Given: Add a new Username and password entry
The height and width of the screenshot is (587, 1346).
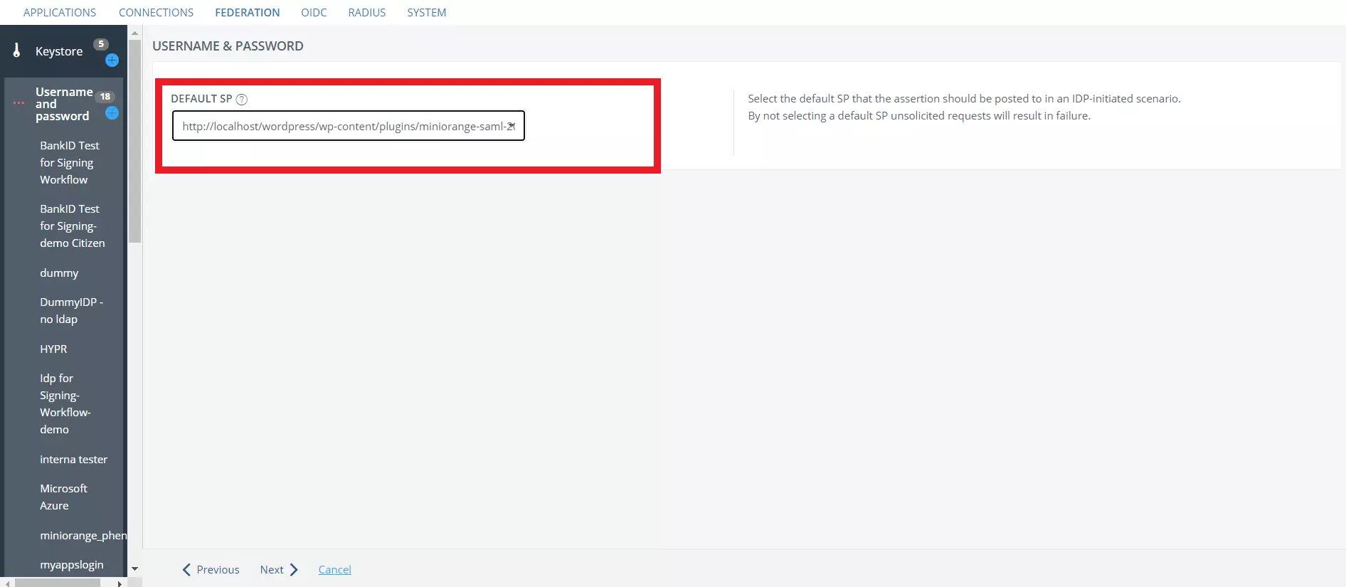Looking at the screenshot, I should click(112, 113).
